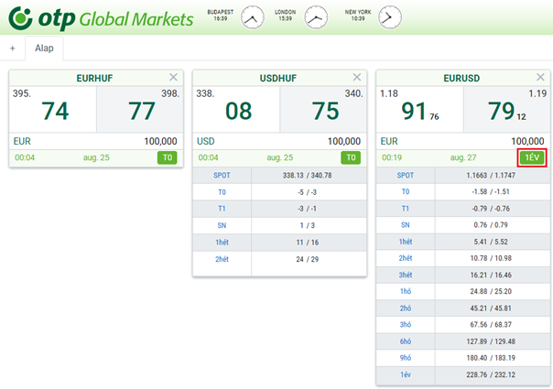Click the EURHUF panel title
The width and height of the screenshot is (553, 389).
click(94, 79)
